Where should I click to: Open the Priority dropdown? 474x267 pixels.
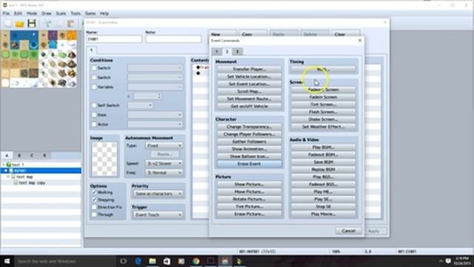click(158, 194)
